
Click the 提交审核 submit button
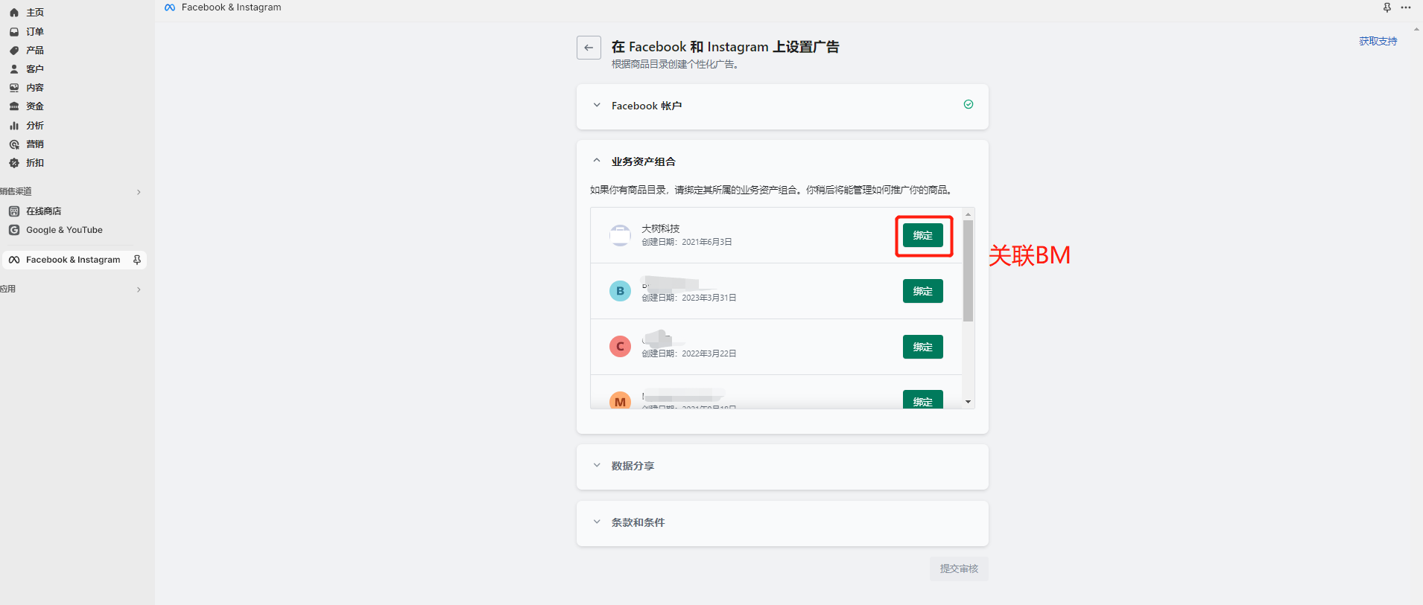pyautogui.click(x=959, y=569)
